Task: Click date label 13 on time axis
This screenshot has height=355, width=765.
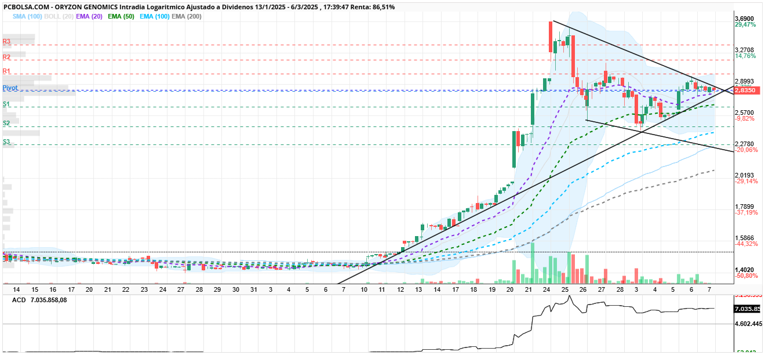Action: coord(419,289)
